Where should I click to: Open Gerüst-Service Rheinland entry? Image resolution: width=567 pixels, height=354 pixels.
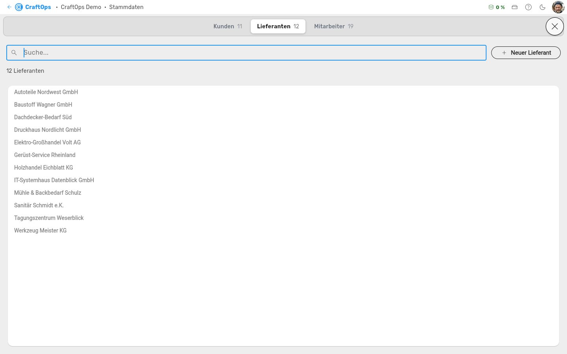click(x=283, y=155)
